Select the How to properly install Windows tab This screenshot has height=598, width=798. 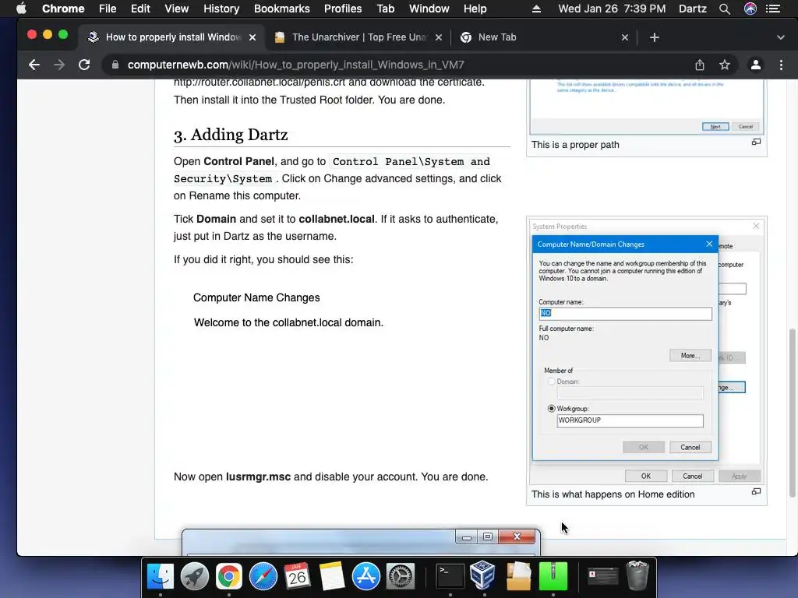pyautogui.click(x=171, y=37)
